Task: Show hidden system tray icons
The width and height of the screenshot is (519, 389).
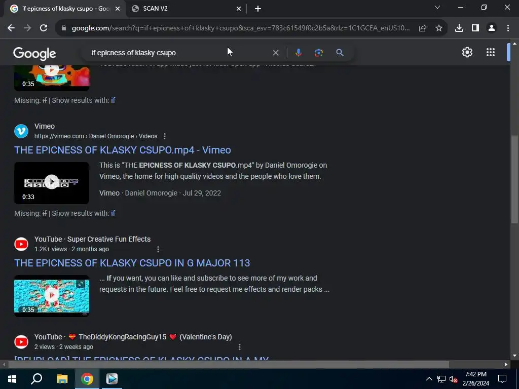Action: click(429, 379)
